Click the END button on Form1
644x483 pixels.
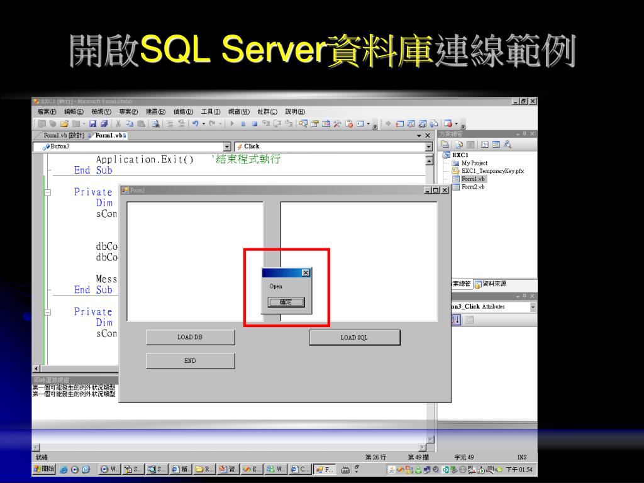pyautogui.click(x=190, y=361)
